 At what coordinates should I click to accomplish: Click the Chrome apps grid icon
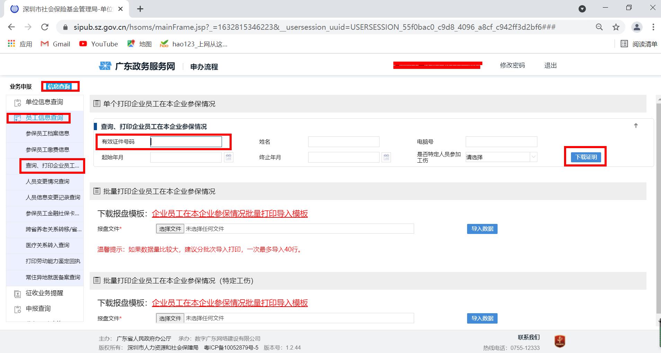[x=11, y=44]
